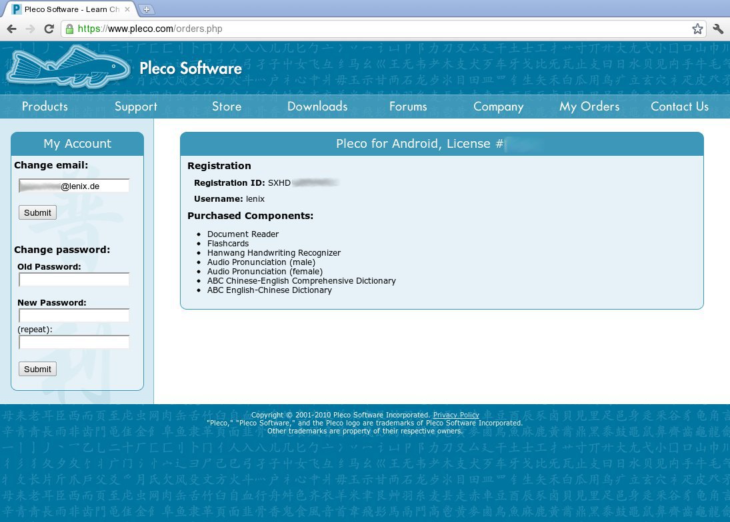The image size is (730, 522).
Task: Click the Change email label
Action: 51,165
